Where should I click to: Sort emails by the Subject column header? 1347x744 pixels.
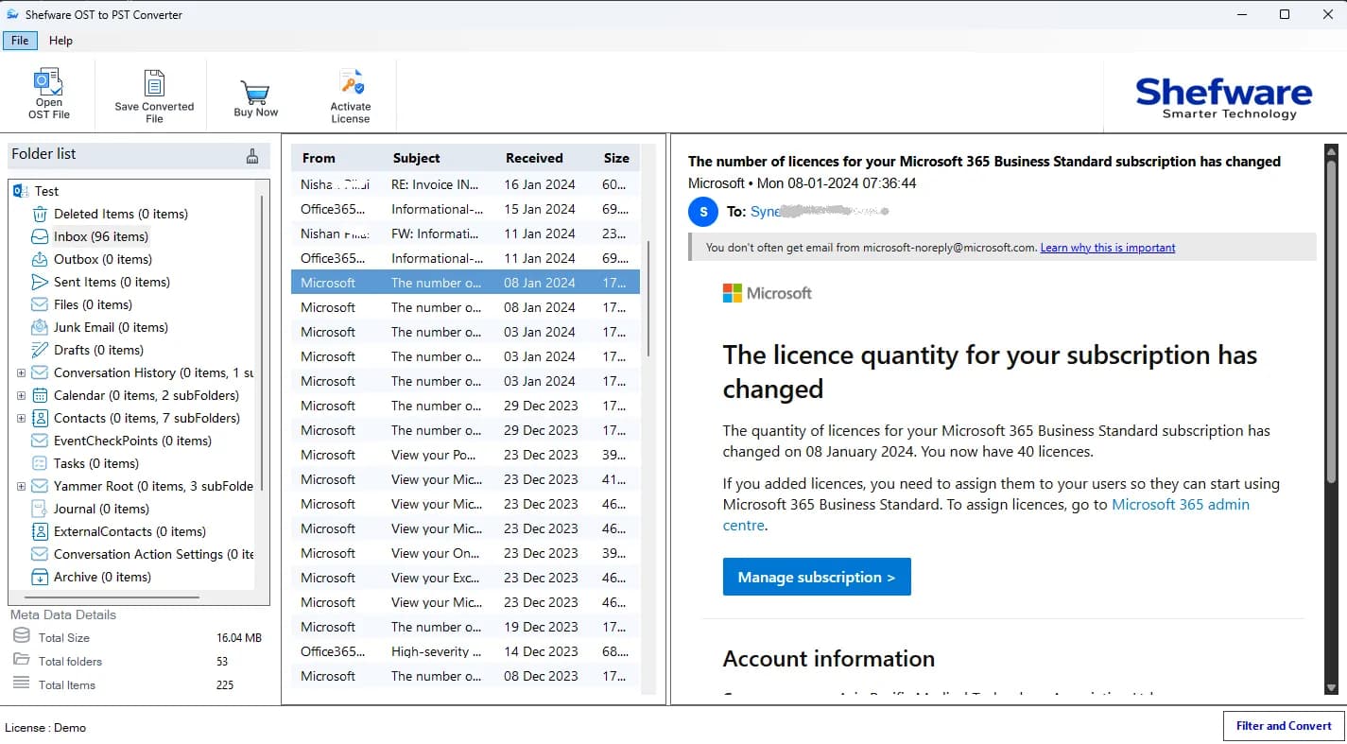[x=417, y=158]
